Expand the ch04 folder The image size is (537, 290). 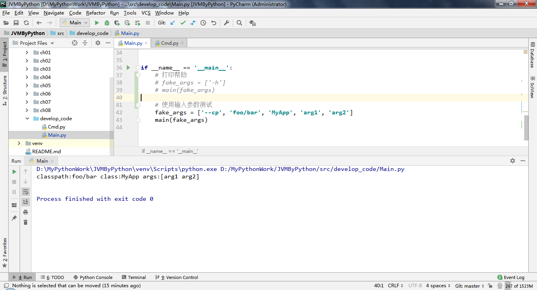(27, 77)
